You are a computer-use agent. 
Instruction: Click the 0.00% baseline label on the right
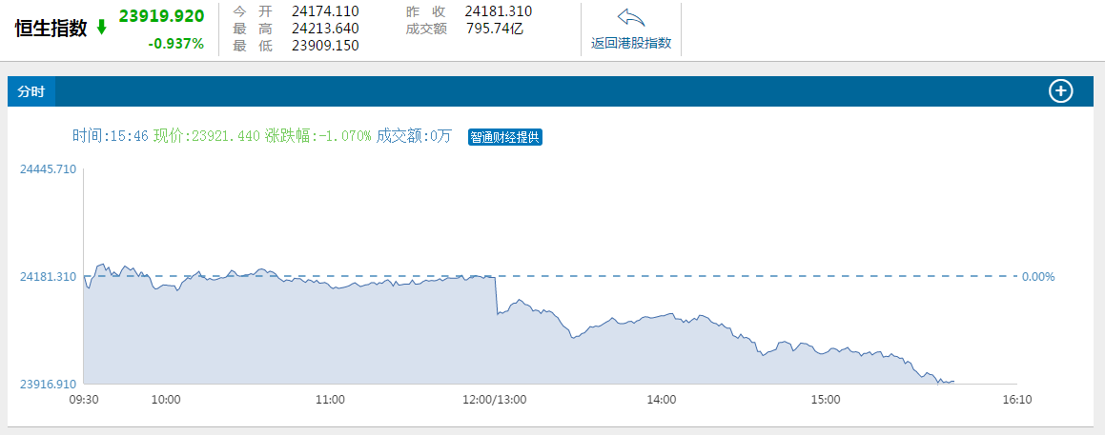1038,277
